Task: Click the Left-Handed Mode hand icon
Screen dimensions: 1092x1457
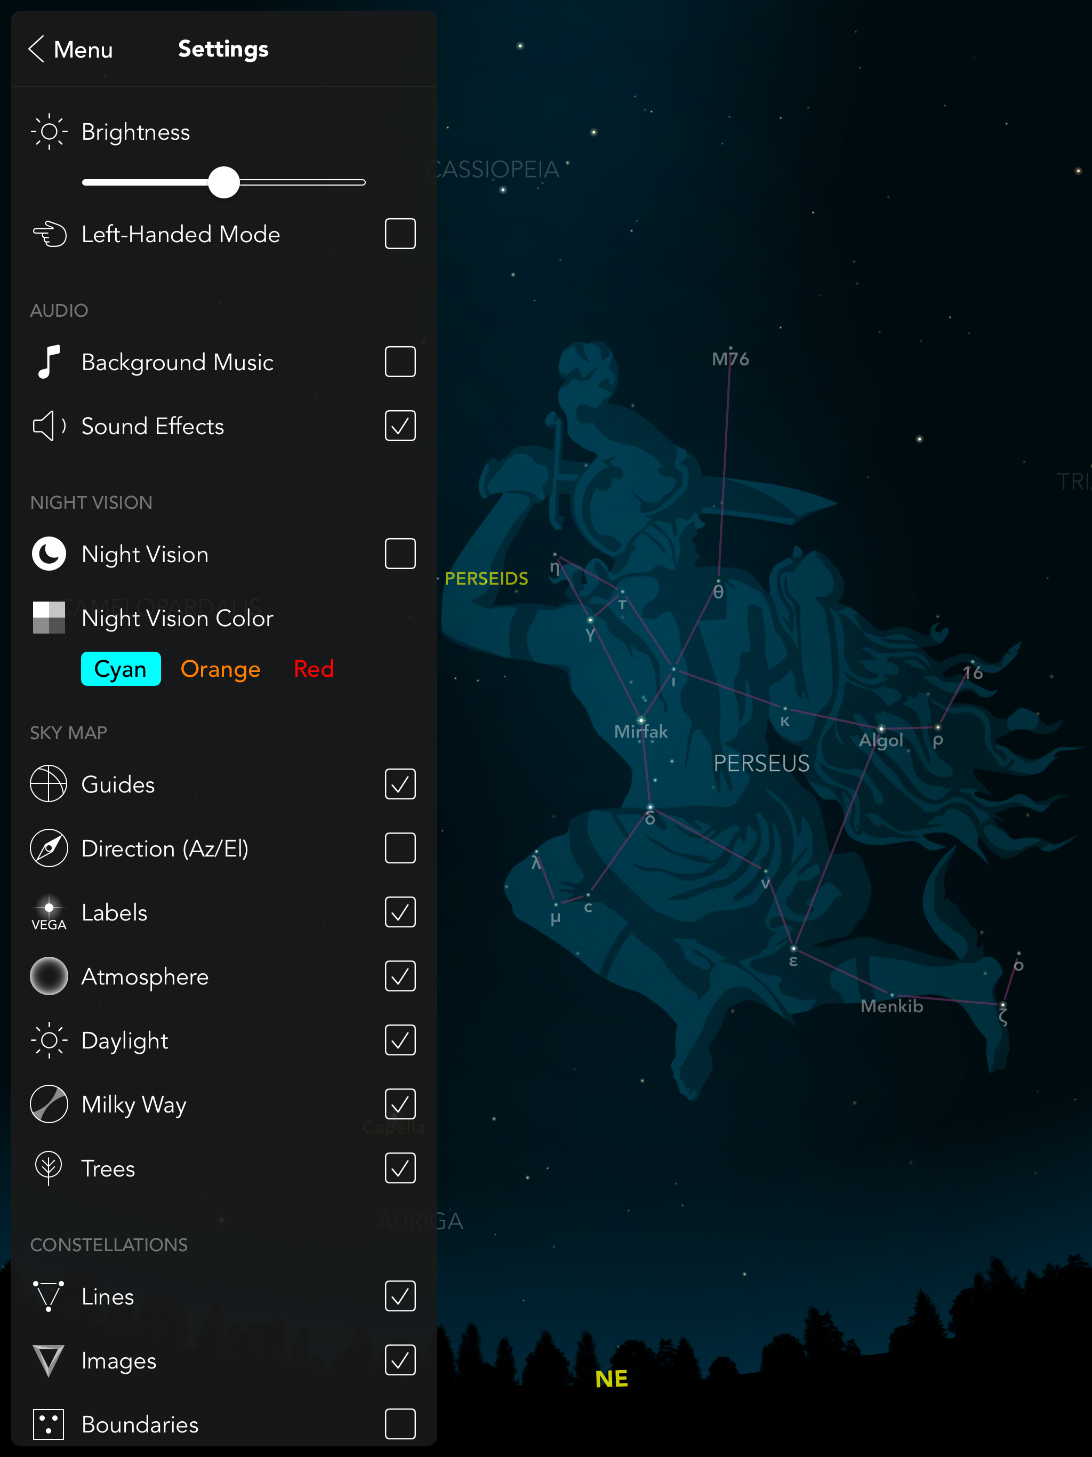Action: pyautogui.click(x=50, y=234)
